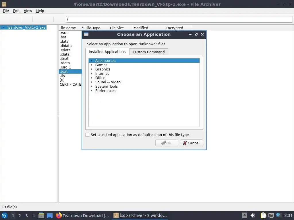Screen dimensions: 294x220
Task: Select the .idata file entry
Action: pyautogui.click(x=65, y=54)
